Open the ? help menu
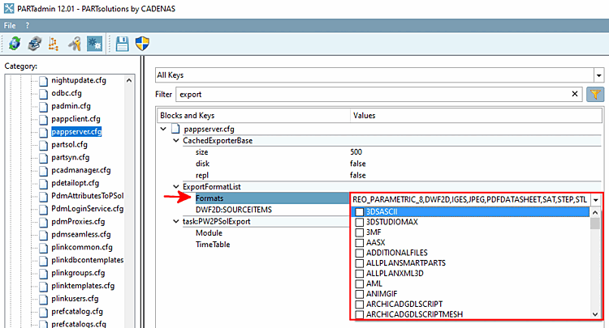 pyautogui.click(x=27, y=26)
